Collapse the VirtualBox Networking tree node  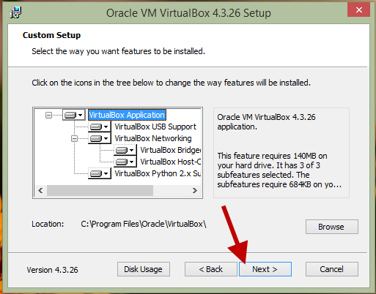click(74, 139)
